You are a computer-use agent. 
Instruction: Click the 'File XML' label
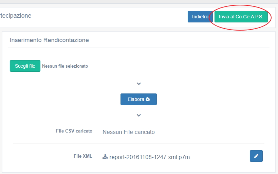(83, 156)
